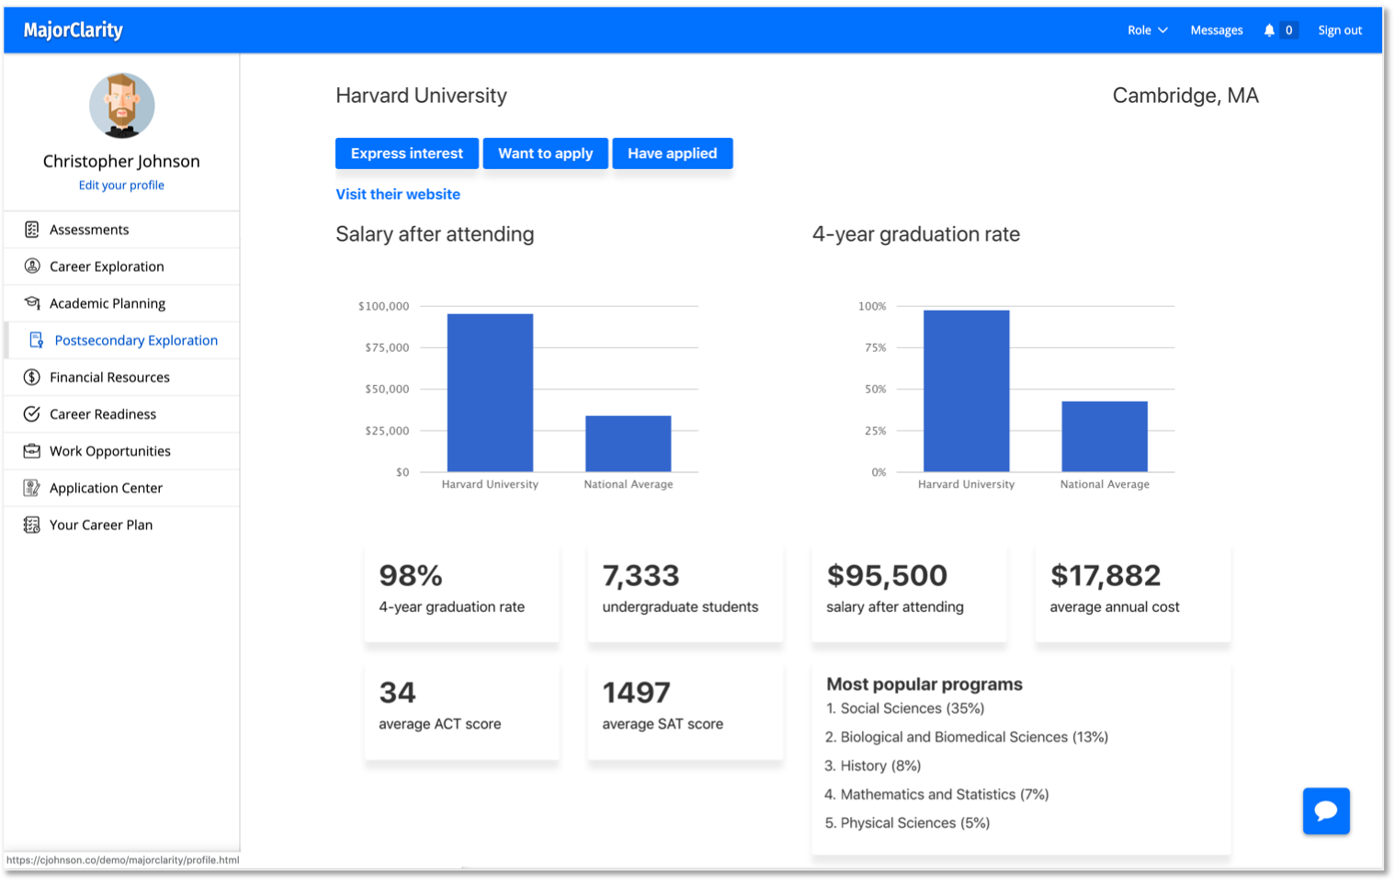Viewport: 1395px width, 882px height.
Task: Click the notification bell icon
Action: (x=1269, y=30)
